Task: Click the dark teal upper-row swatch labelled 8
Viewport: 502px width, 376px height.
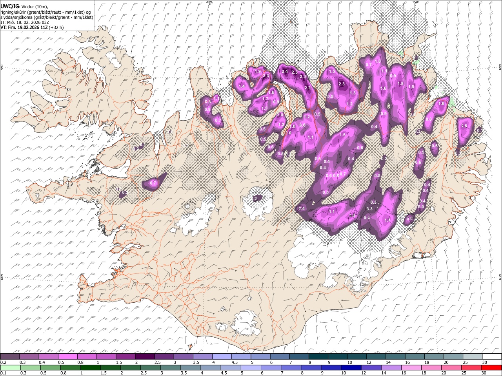Action: point(318,357)
